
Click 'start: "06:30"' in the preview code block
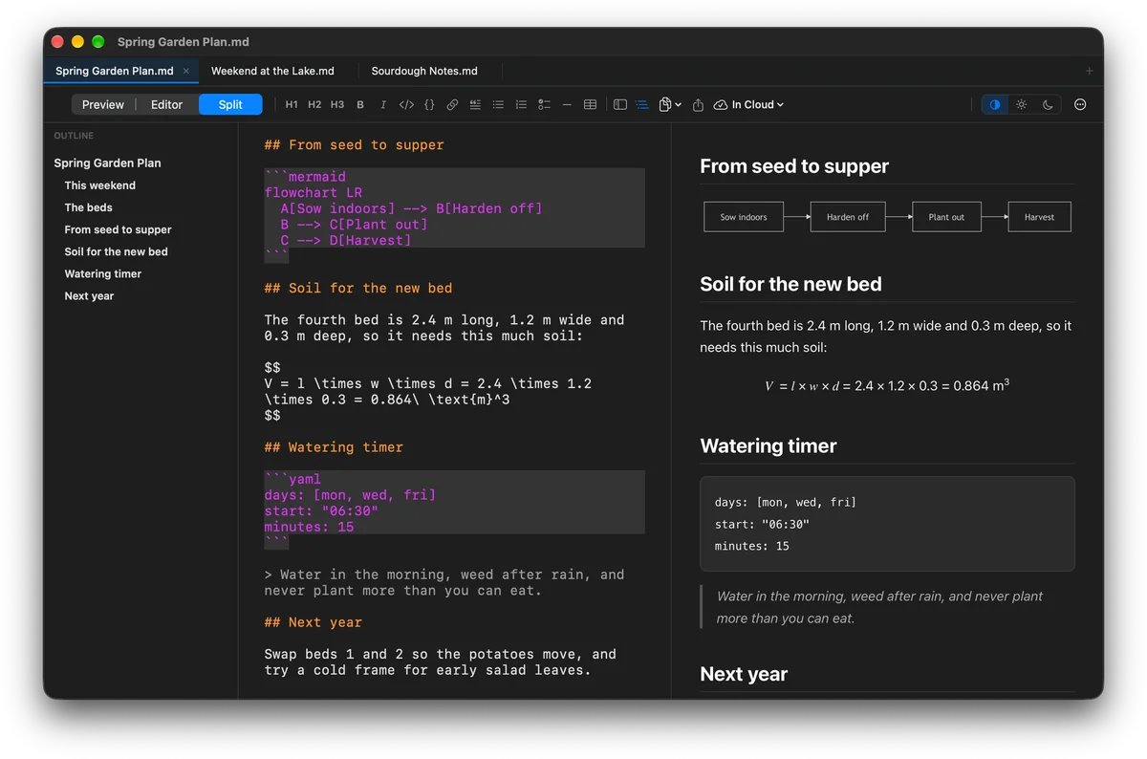762,524
